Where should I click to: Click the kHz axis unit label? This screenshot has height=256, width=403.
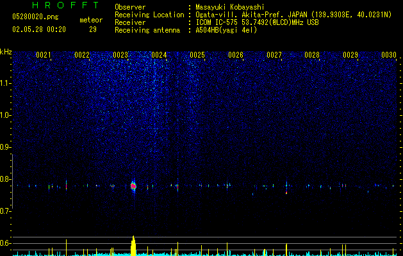coord(6,52)
